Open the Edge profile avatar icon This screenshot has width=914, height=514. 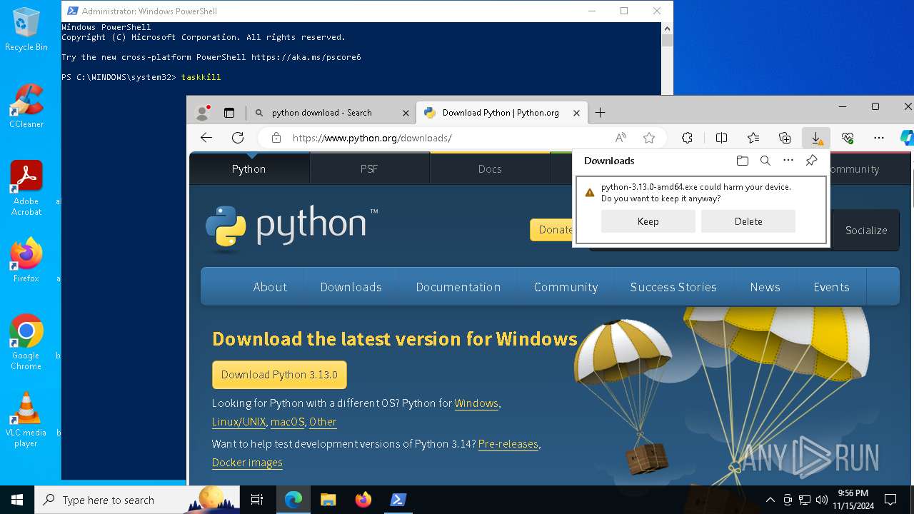point(204,113)
